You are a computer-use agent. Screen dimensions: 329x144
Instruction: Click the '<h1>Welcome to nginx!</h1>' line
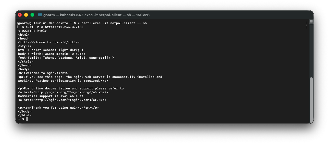(43, 73)
